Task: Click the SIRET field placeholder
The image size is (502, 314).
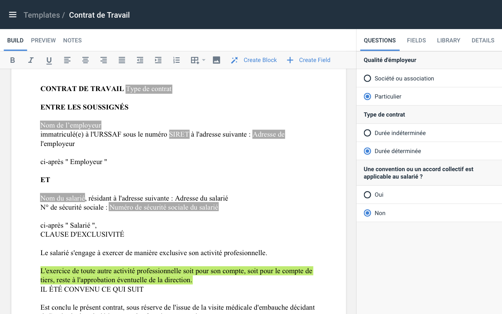Action: [x=179, y=134]
